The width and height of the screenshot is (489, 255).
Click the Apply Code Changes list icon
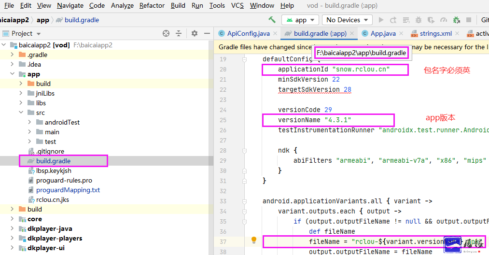click(x=406, y=20)
